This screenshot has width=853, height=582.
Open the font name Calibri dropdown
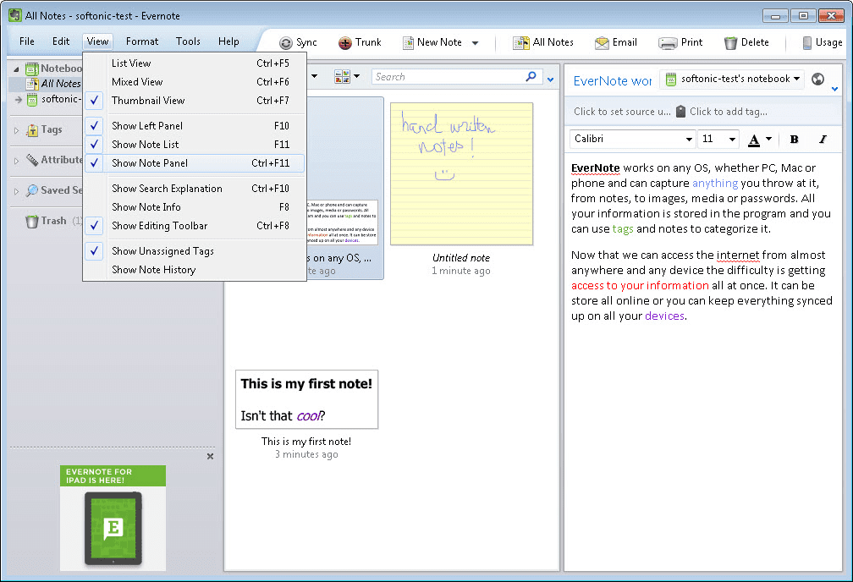tap(689, 140)
